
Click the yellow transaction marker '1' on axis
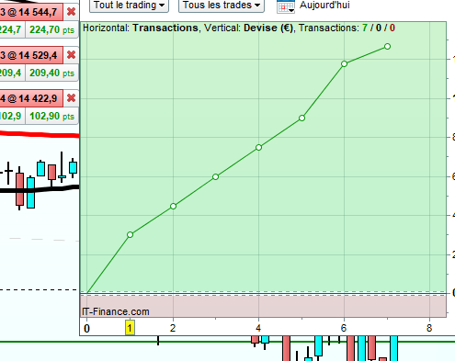coord(130,328)
